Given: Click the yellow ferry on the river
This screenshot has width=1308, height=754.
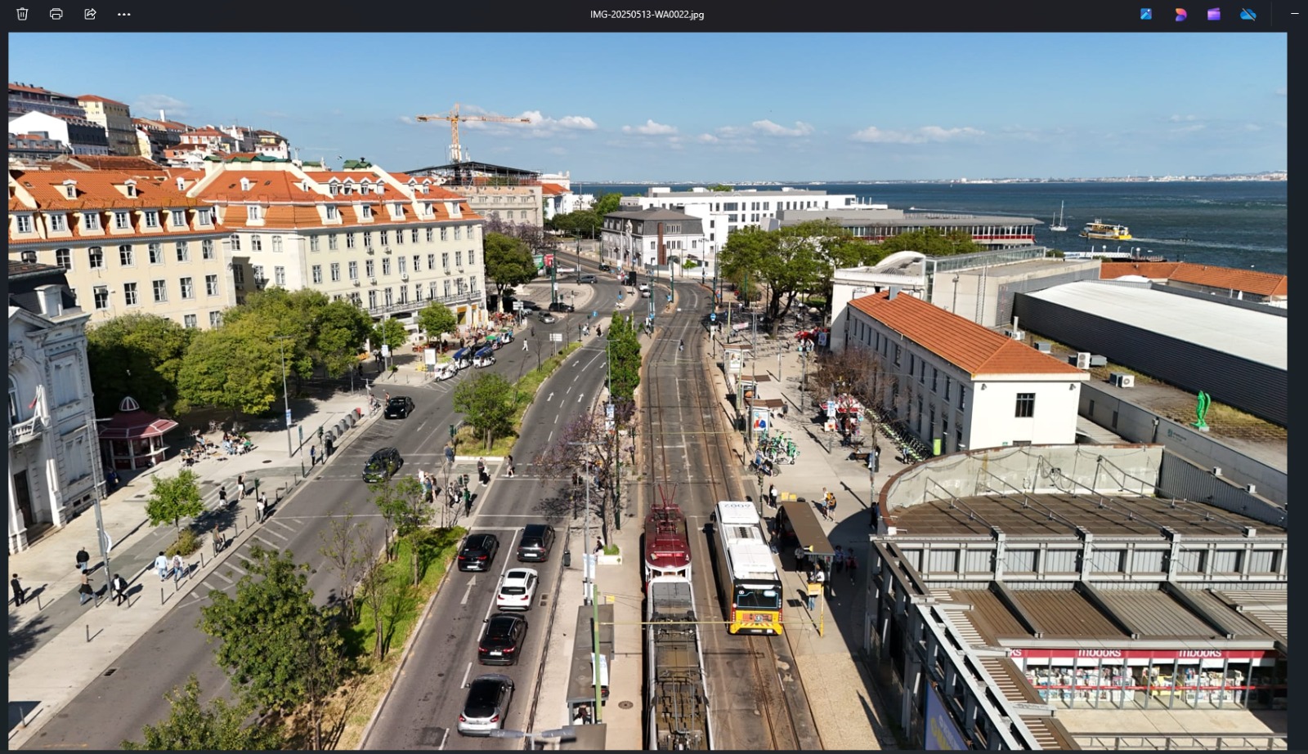Looking at the screenshot, I should coord(1105,231).
